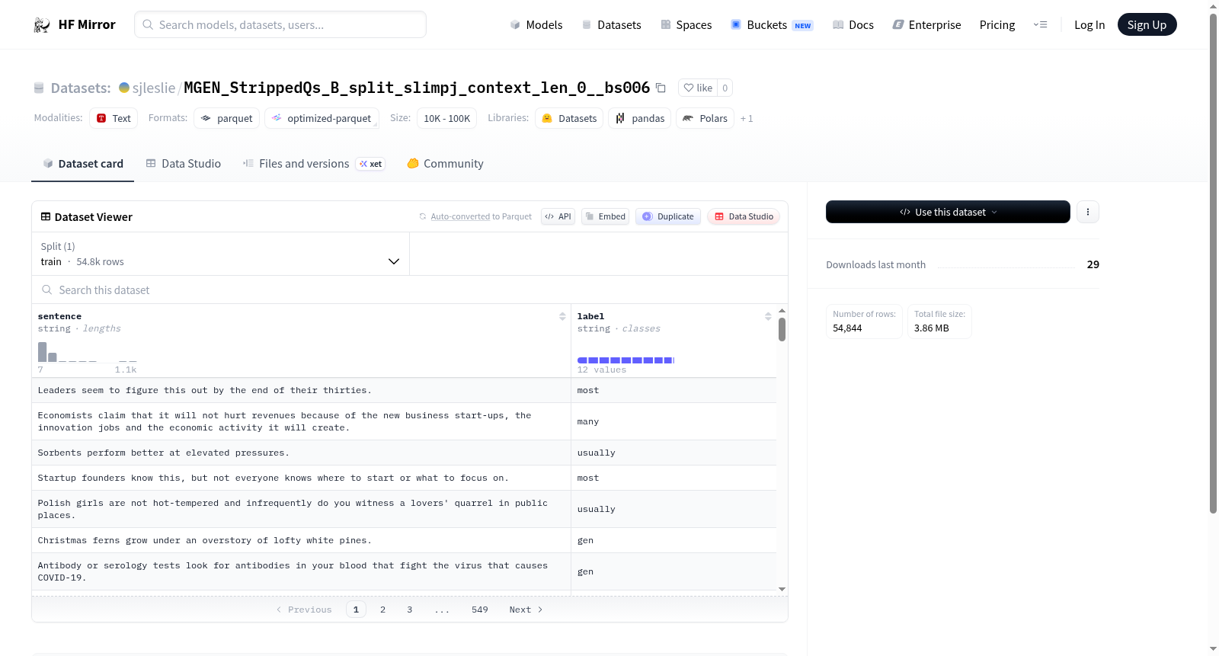
Task: Click the Polars library tag
Action: [x=705, y=118]
